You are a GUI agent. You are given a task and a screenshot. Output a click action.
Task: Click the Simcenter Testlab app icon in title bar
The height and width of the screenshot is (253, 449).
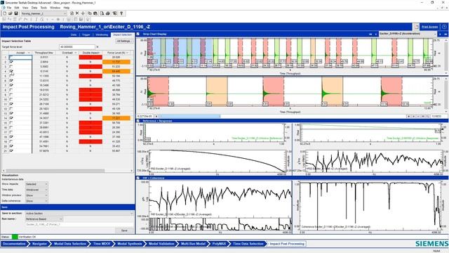[3, 3]
